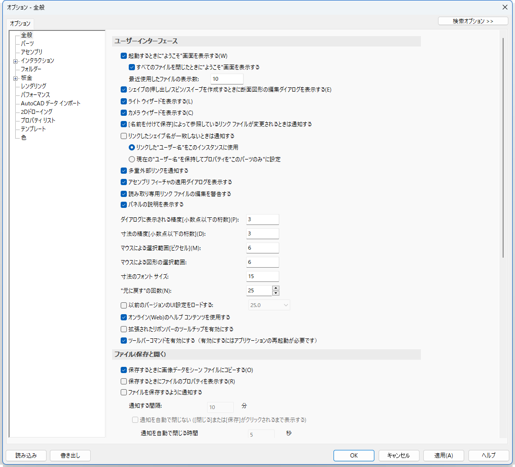Switch to the オプション tab

click(x=20, y=23)
